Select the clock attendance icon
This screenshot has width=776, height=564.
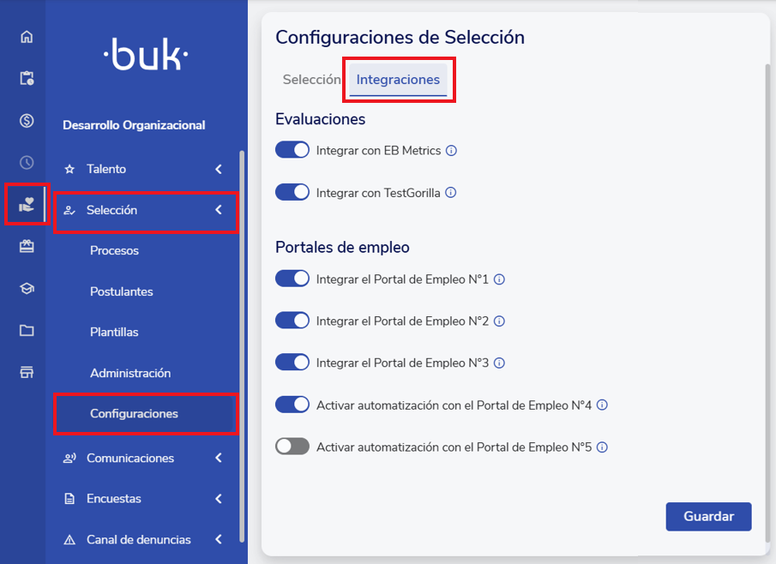click(x=27, y=162)
